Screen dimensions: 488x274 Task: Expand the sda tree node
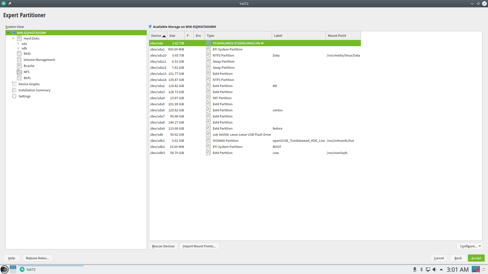18,44
